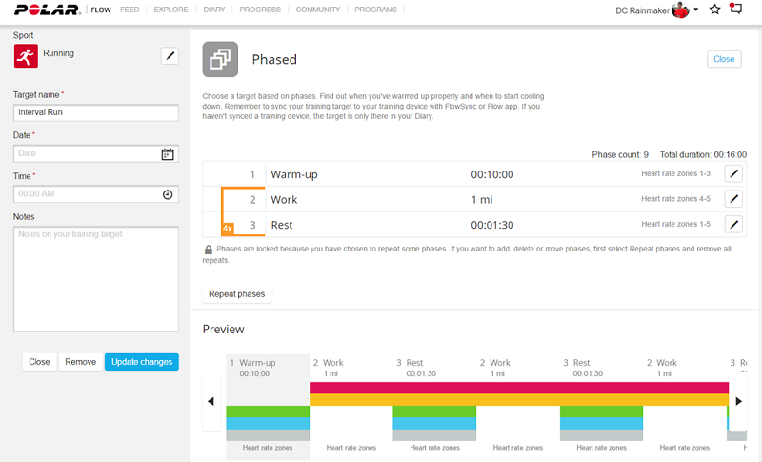Click the lock icon beside locked phases note
The height and width of the screenshot is (462, 762).
click(x=208, y=250)
